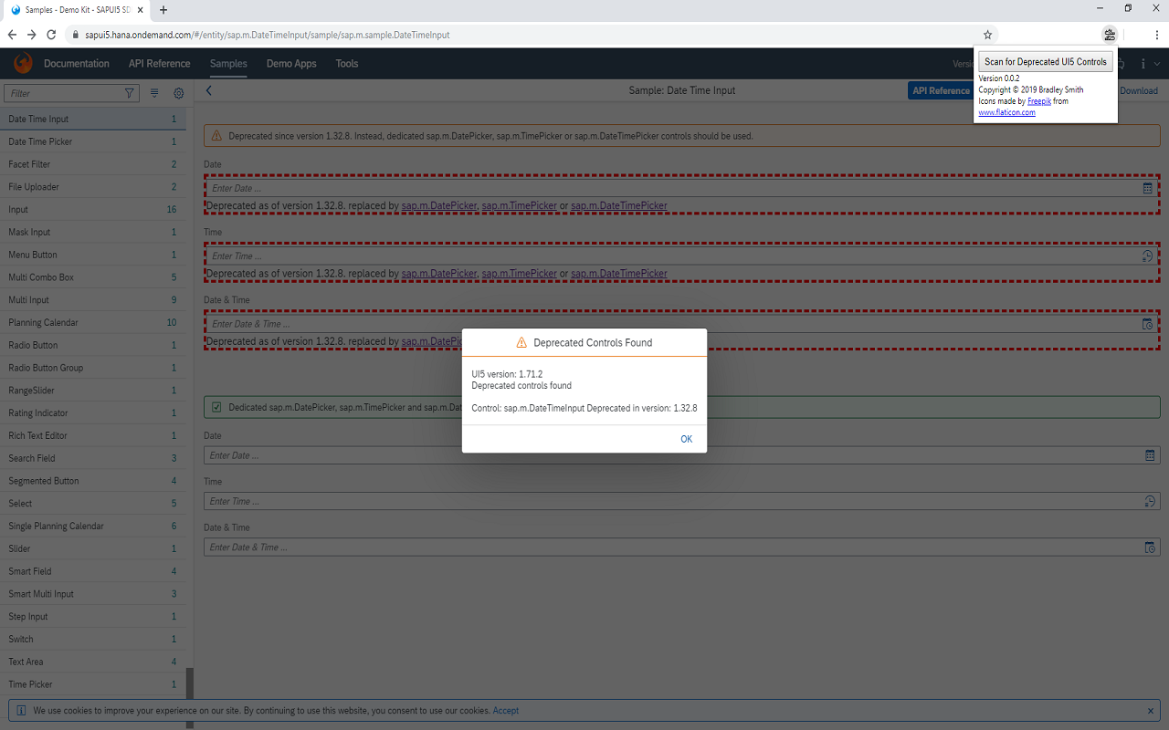Viewport: 1169px width, 730px height.
Task: Follow the www.flaticon.com link
Action: pos(1006,111)
